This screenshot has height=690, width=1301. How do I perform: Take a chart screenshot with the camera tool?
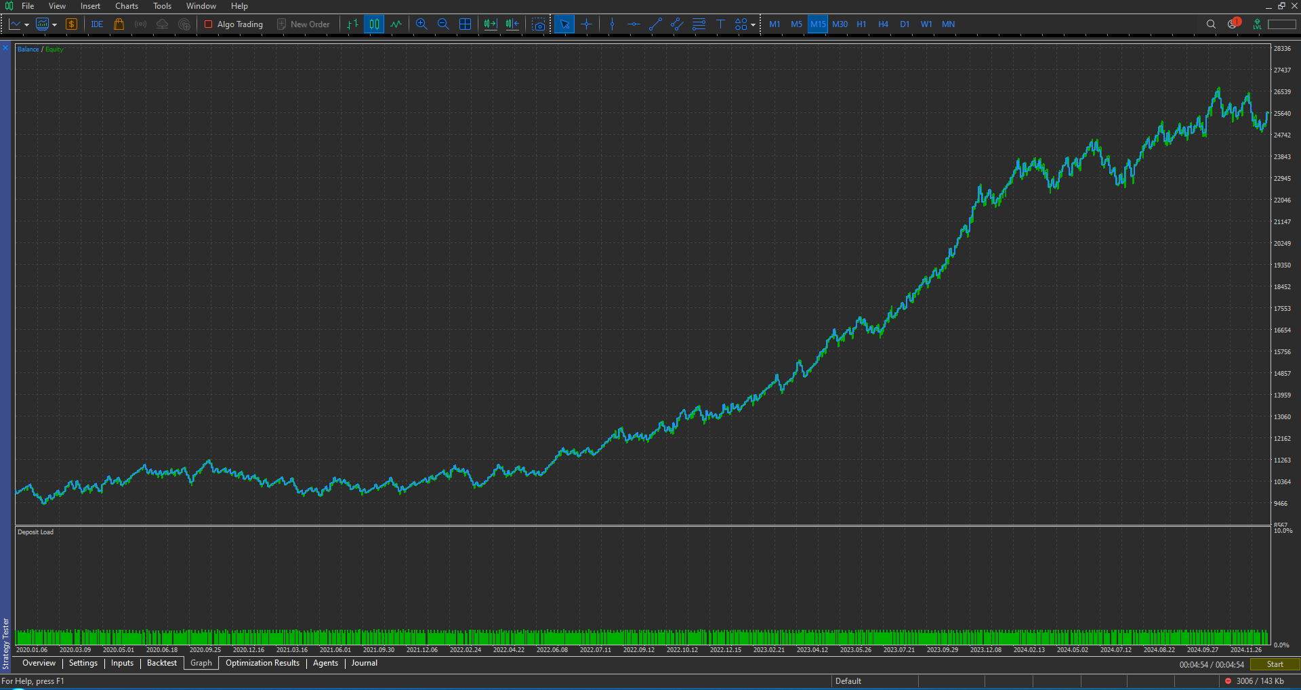tap(538, 24)
